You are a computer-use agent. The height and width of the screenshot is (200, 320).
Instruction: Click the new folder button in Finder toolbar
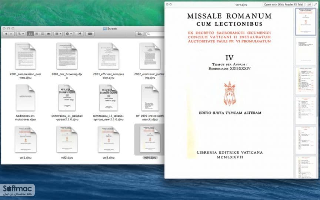[140, 34]
